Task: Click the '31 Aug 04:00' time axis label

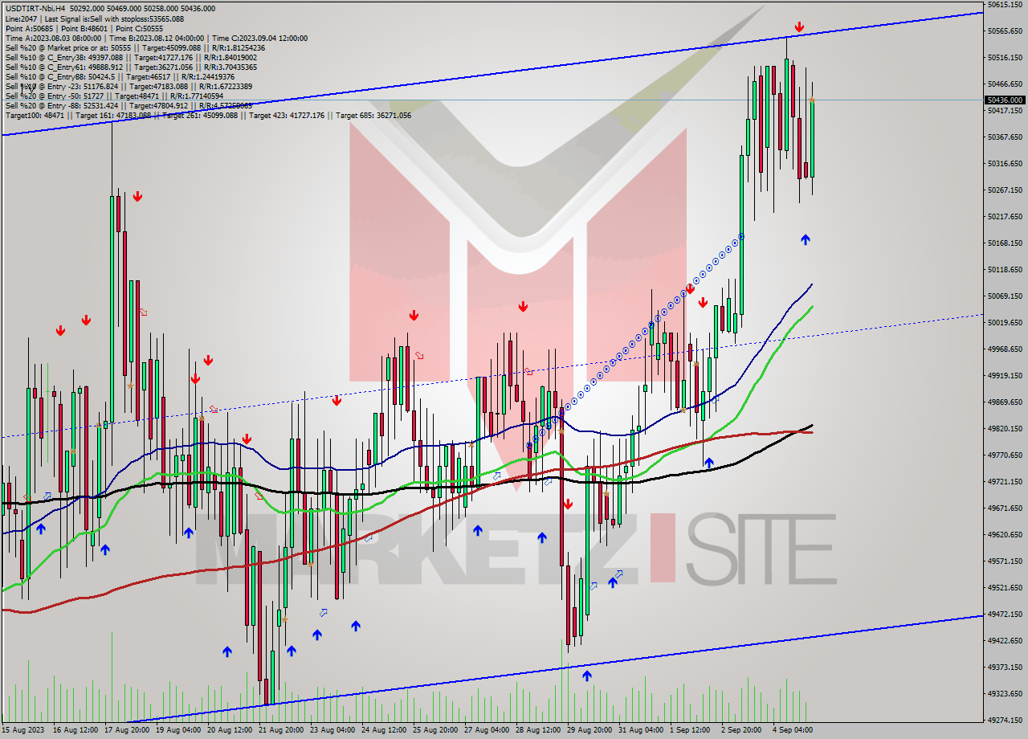Action: [641, 730]
